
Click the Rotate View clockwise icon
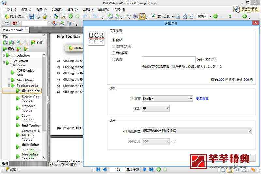(117, 16)
